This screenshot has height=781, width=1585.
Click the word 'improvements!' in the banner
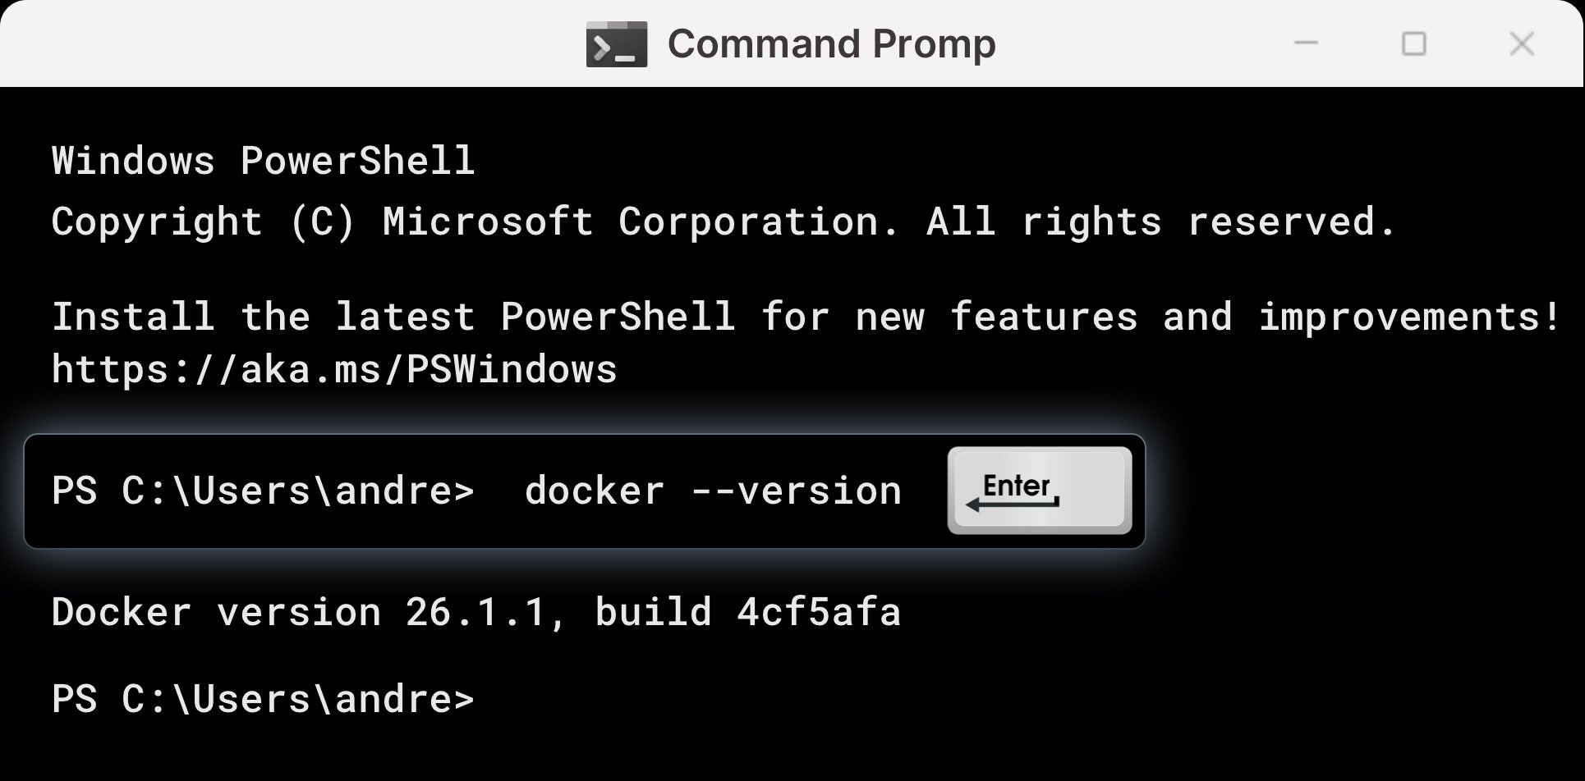pos(1409,317)
